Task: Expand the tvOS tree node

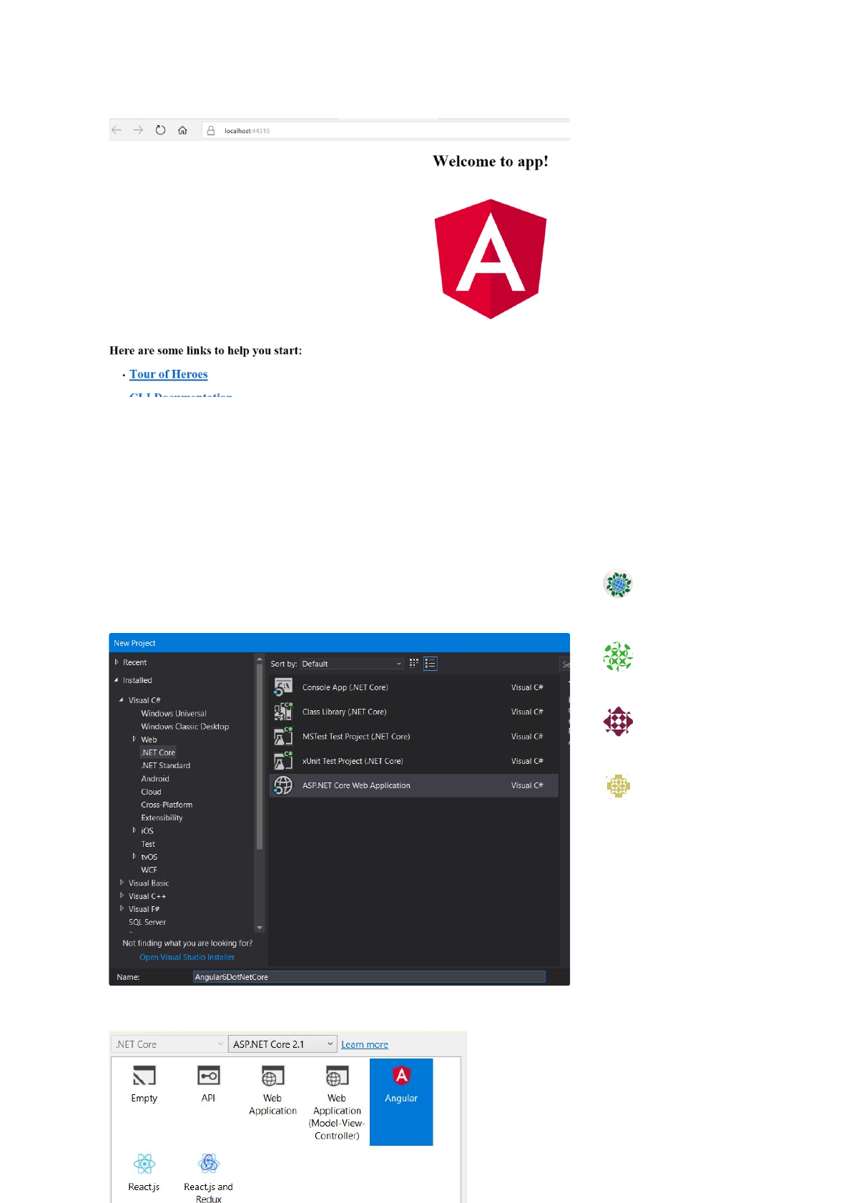Action: [134, 856]
